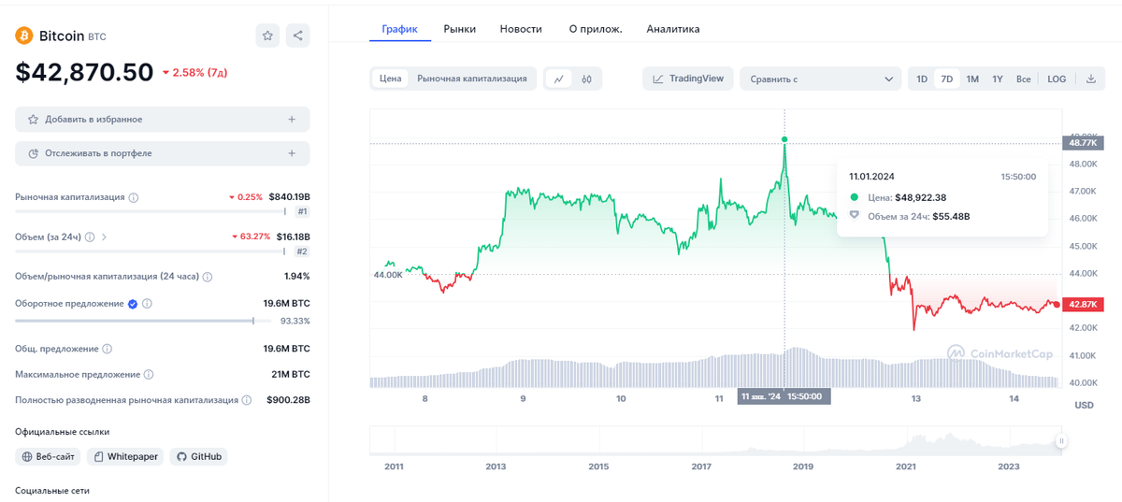Image resolution: width=1122 pixels, height=502 pixels.
Task: Open info icon beside Оборотное предложение
Action: [148, 304]
